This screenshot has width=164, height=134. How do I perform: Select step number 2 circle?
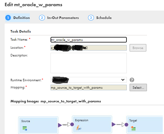coord(42,18)
